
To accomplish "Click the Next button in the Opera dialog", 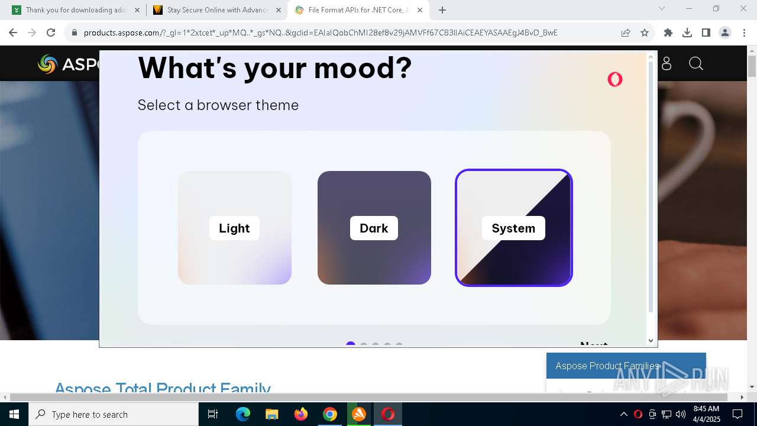I will 594,344.
